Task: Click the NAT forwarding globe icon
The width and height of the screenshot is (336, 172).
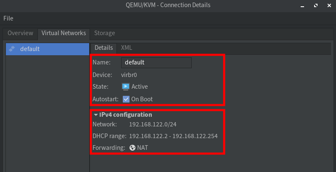Action: click(132, 148)
